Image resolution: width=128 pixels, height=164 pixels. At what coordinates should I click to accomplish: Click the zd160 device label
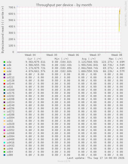[11, 90]
